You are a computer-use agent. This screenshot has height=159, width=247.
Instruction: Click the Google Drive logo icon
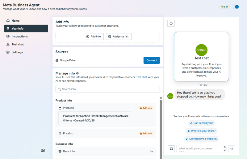click(57, 60)
